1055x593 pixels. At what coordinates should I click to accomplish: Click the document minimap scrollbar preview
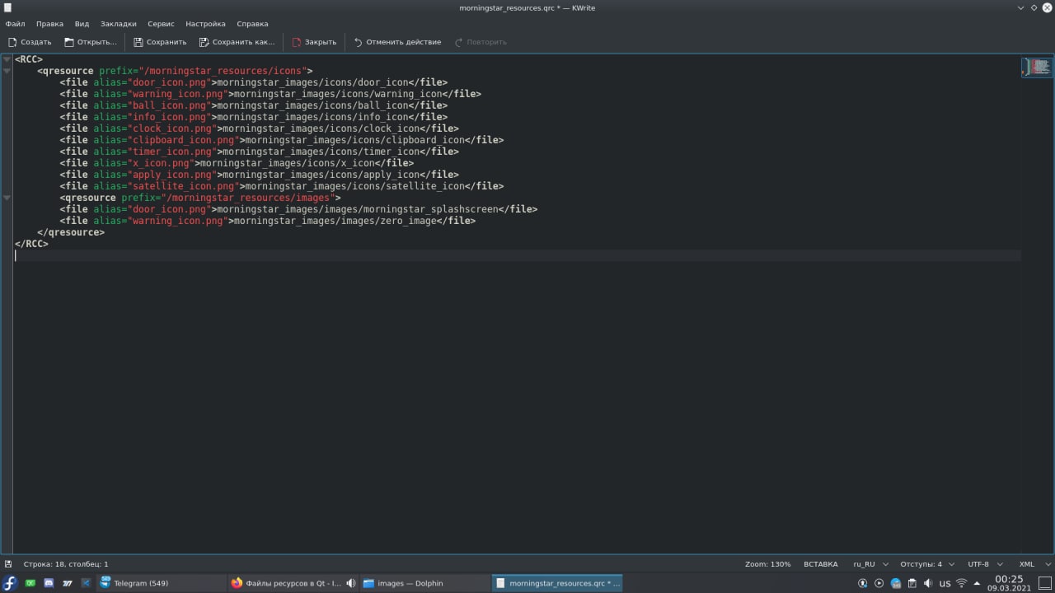(1037, 68)
